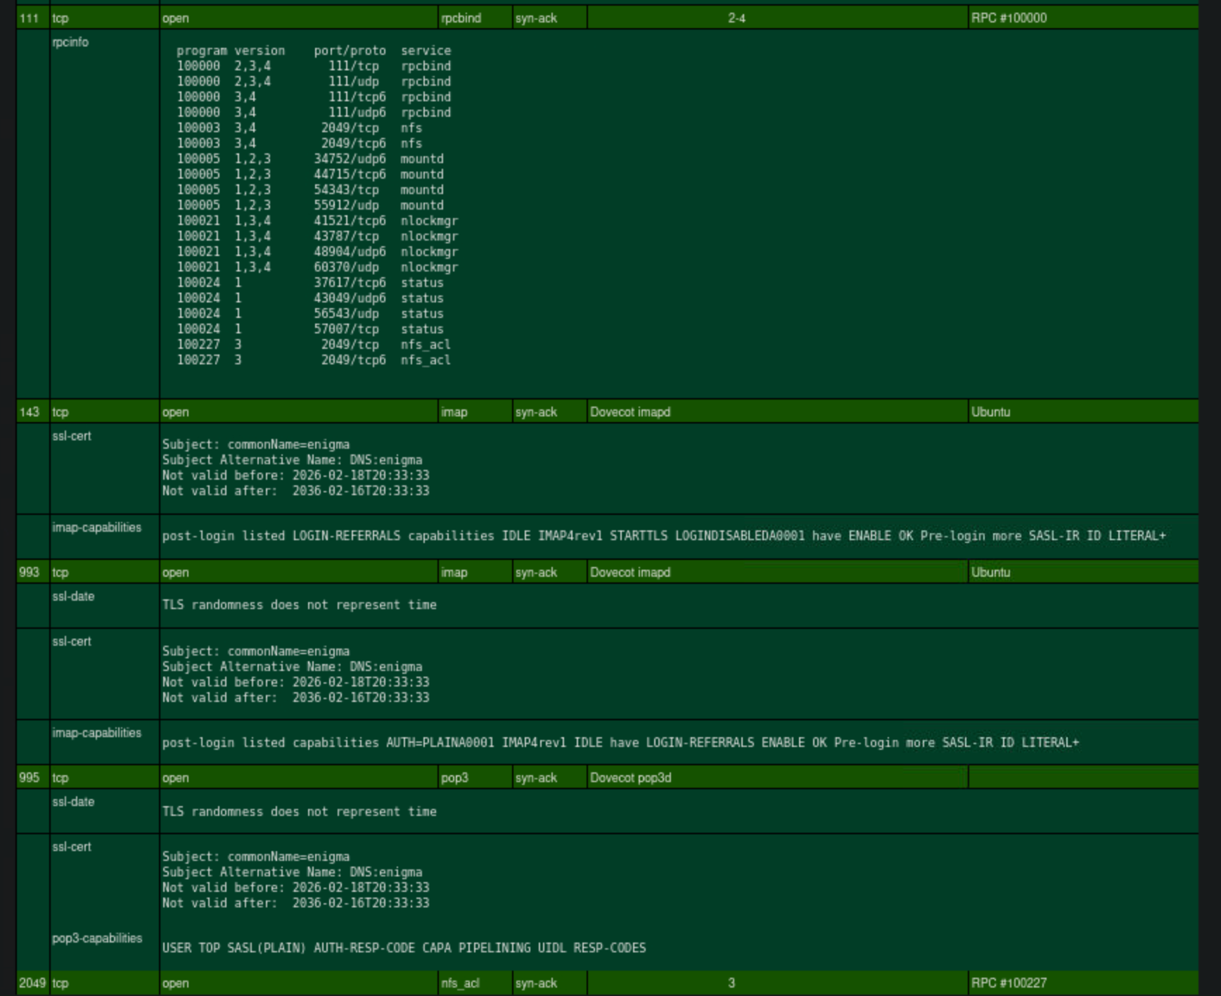
Task: Select the 43787/tcp nlockmgr line
Action: click(317, 236)
